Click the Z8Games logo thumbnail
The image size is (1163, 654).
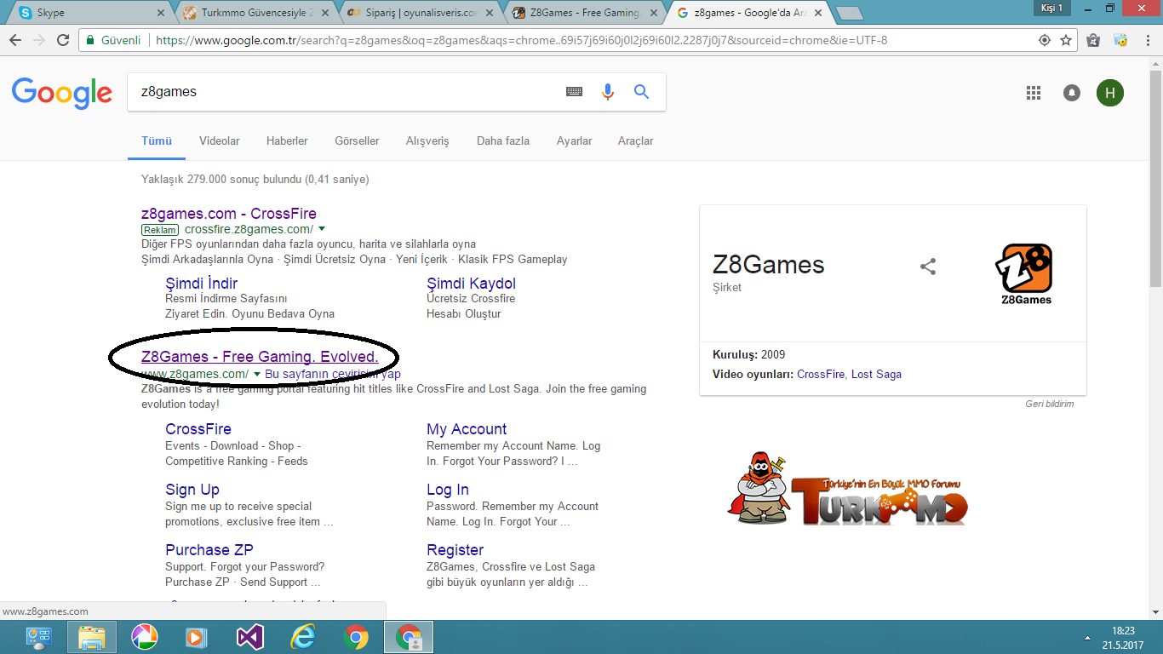[x=1025, y=274]
